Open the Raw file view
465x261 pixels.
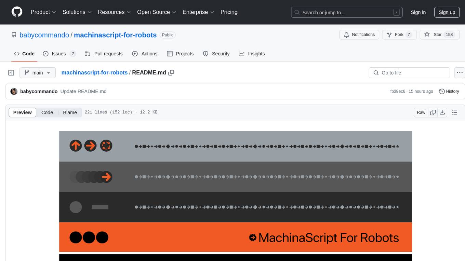click(421, 112)
